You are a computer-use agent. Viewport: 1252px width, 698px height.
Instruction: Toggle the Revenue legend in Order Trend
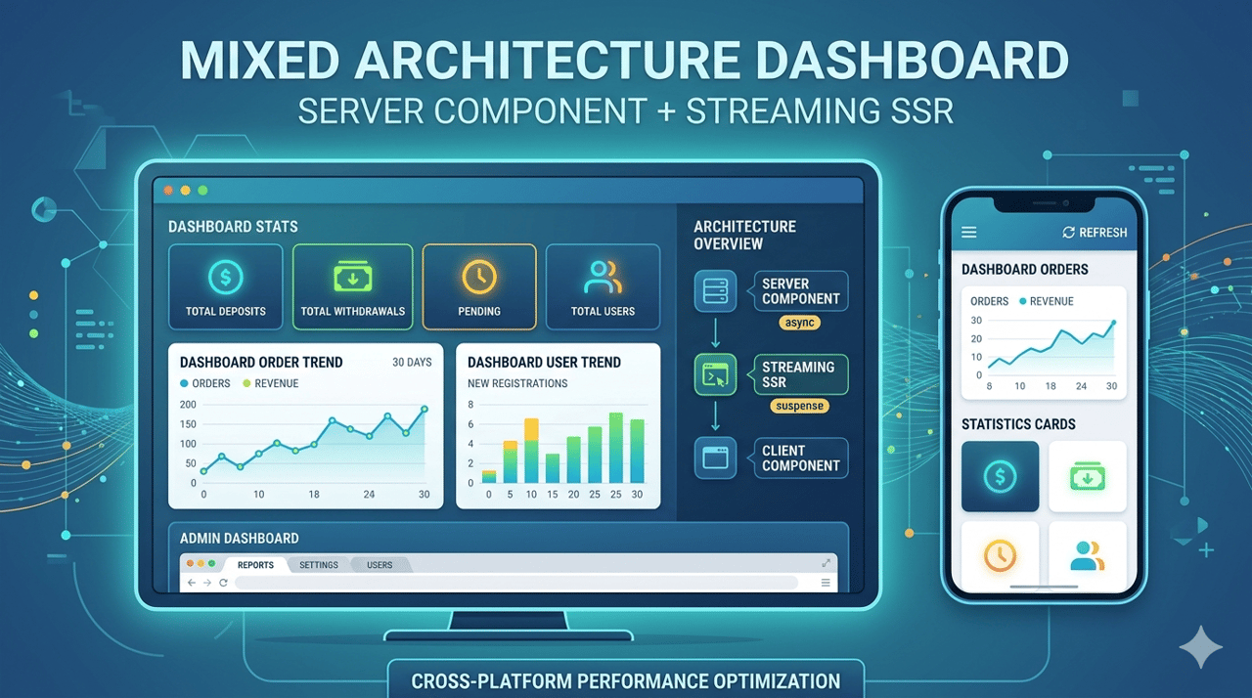point(271,384)
